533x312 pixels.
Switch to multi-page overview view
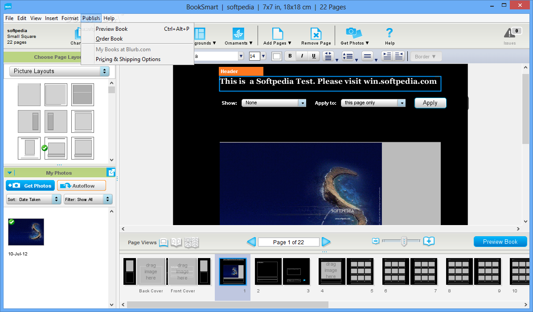[x=191, y=242]
